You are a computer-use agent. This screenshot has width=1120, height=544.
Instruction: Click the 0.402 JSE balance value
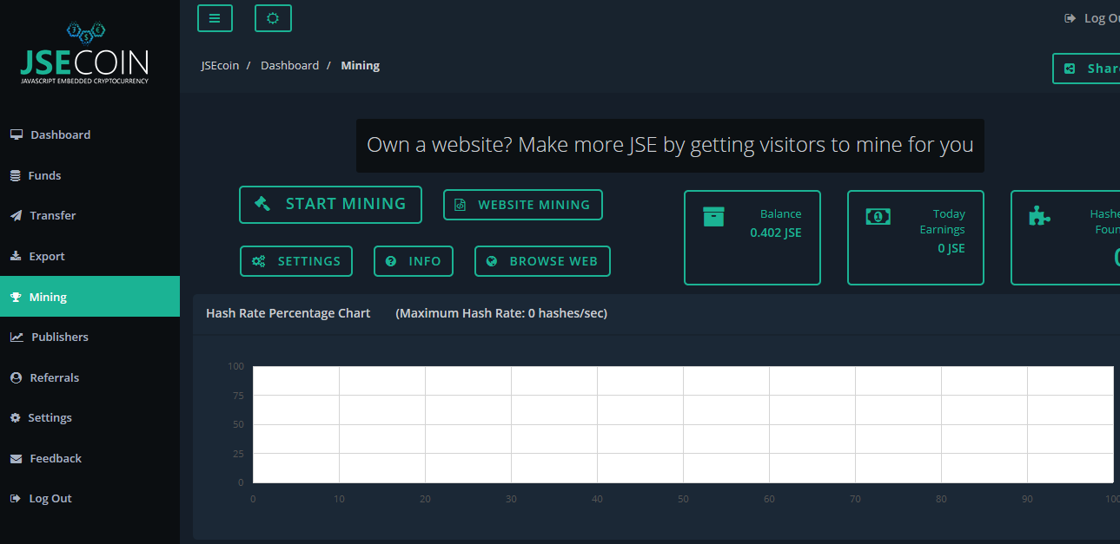click(776, 233)
